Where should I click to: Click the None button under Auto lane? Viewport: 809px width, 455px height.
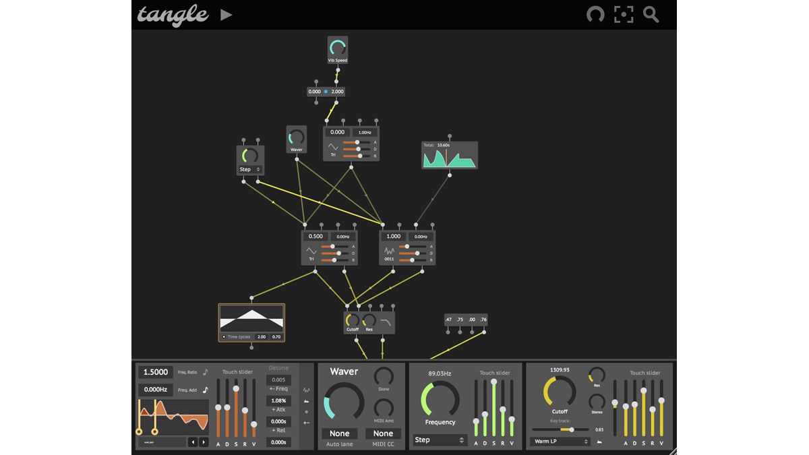click(340, 433)
